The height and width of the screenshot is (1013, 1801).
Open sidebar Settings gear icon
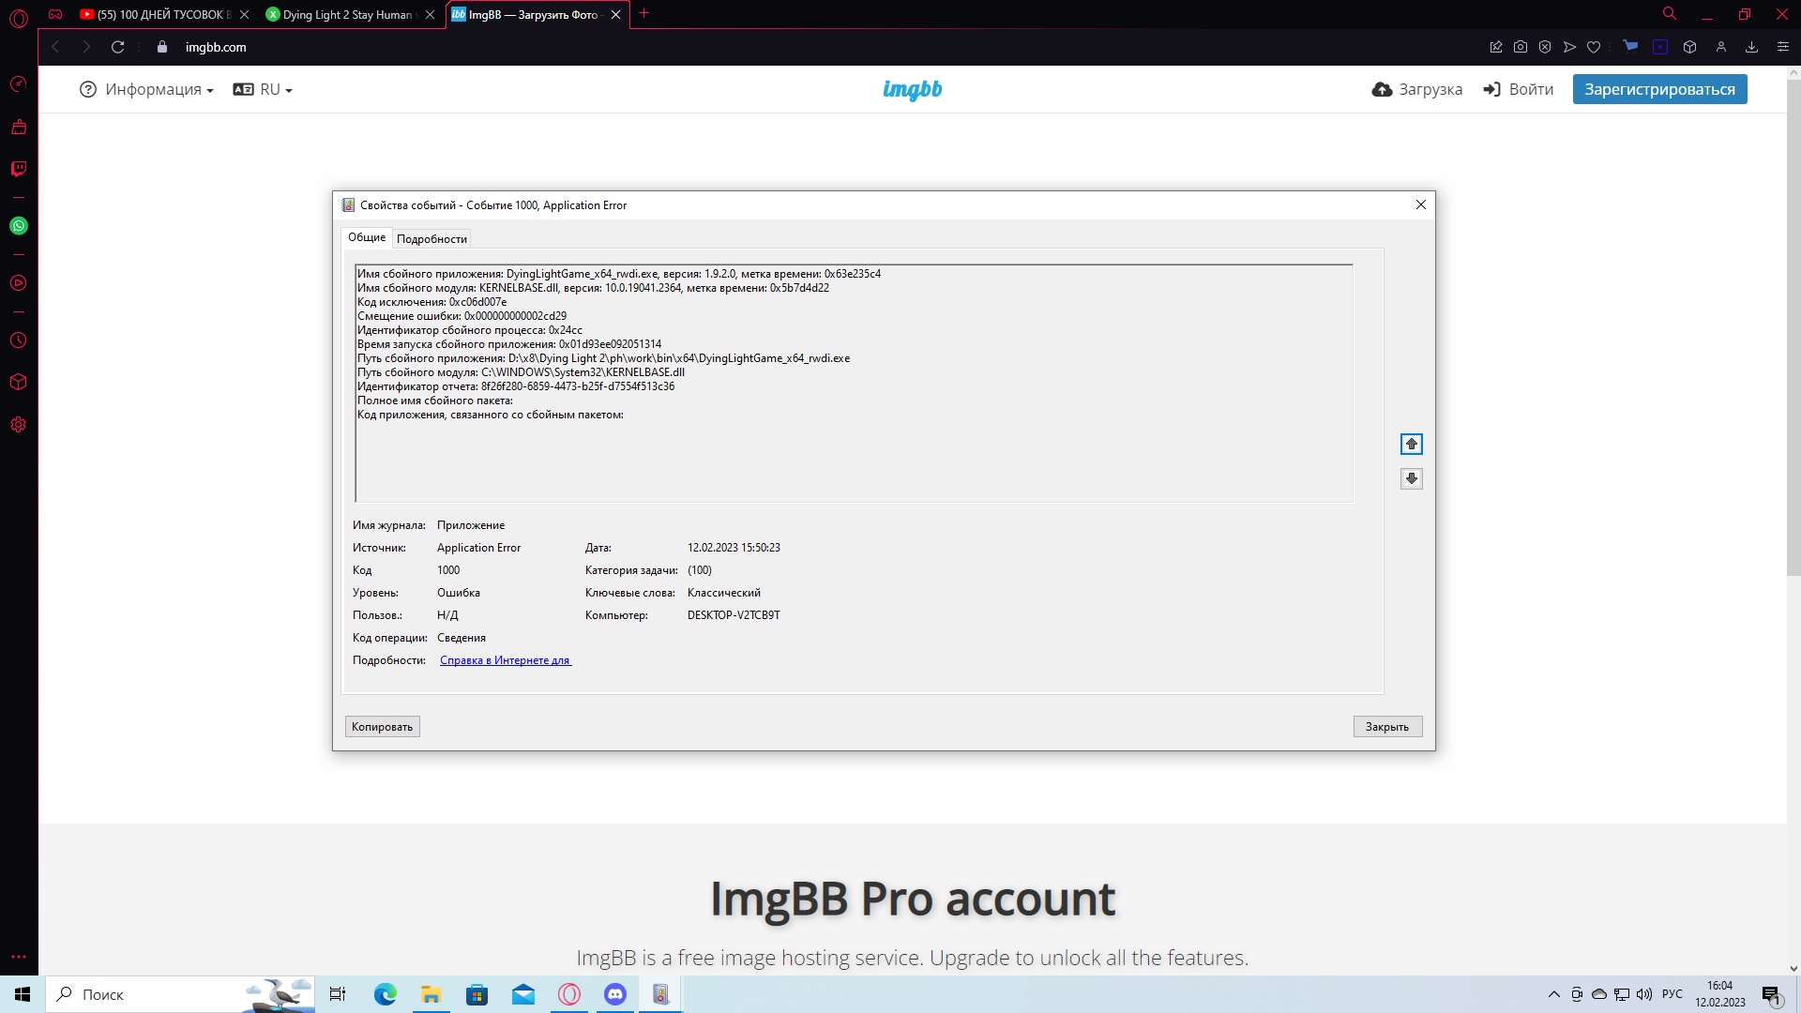point(19,425)
